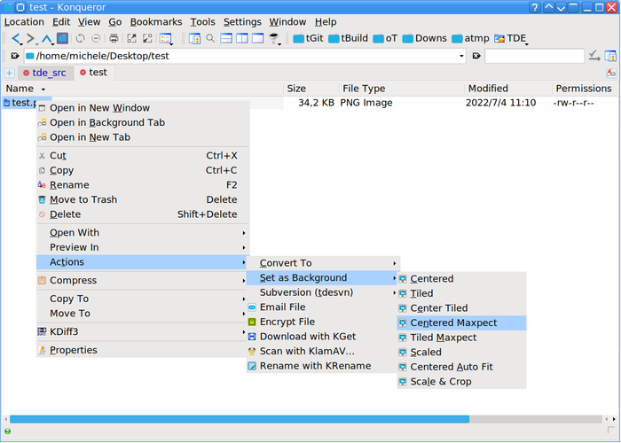The height and width of the screenshot is (443, 621).
Task: Choose Scan with KlamAV...
Action: pos(323,351)
